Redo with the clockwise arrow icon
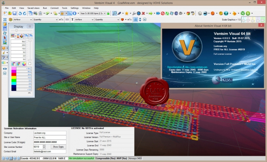Viewport: 267px width, 162px height. pos(24,13)
